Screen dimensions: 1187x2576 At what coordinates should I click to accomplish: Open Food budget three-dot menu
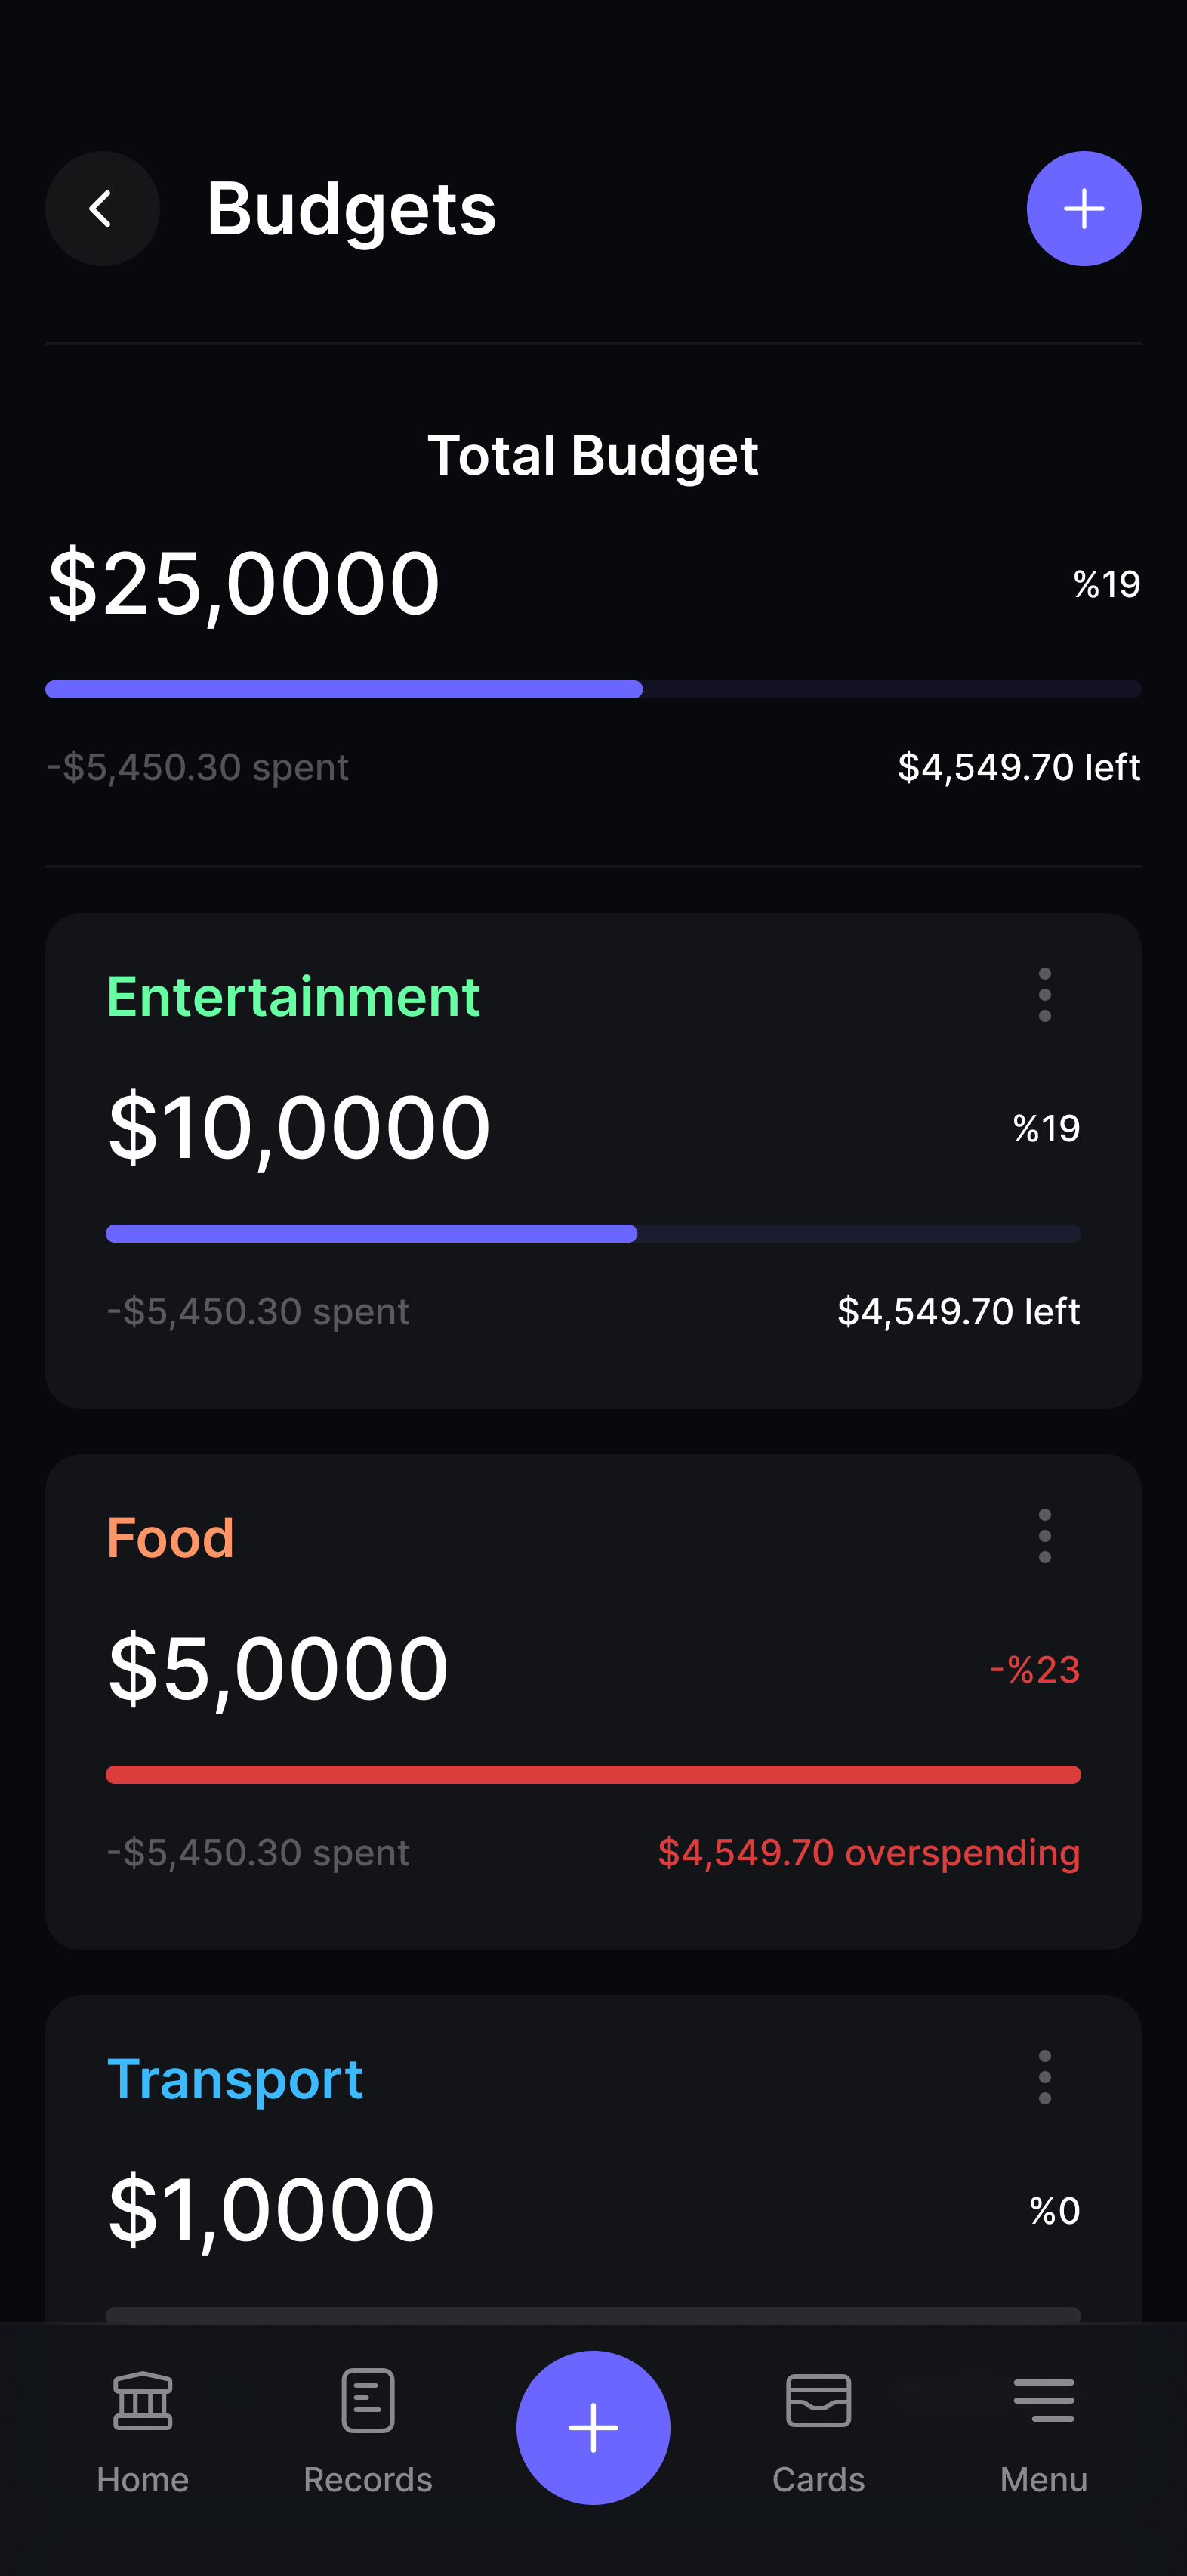point(1044,1536)
